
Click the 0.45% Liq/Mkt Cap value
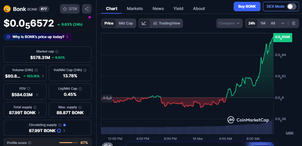point(70,94)
